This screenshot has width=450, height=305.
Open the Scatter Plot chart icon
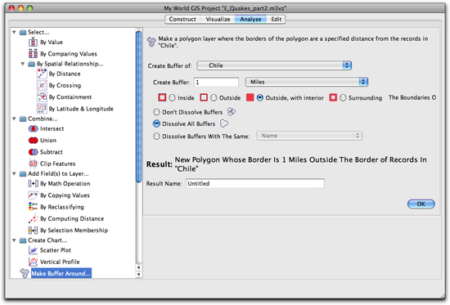pos(33,250)
